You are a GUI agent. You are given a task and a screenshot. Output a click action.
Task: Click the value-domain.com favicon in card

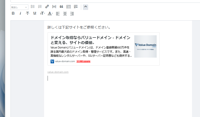coord(52,61)
